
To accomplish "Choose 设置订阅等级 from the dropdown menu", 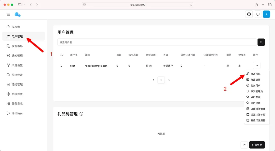I will pyautogui.click(x=257, y=115).
